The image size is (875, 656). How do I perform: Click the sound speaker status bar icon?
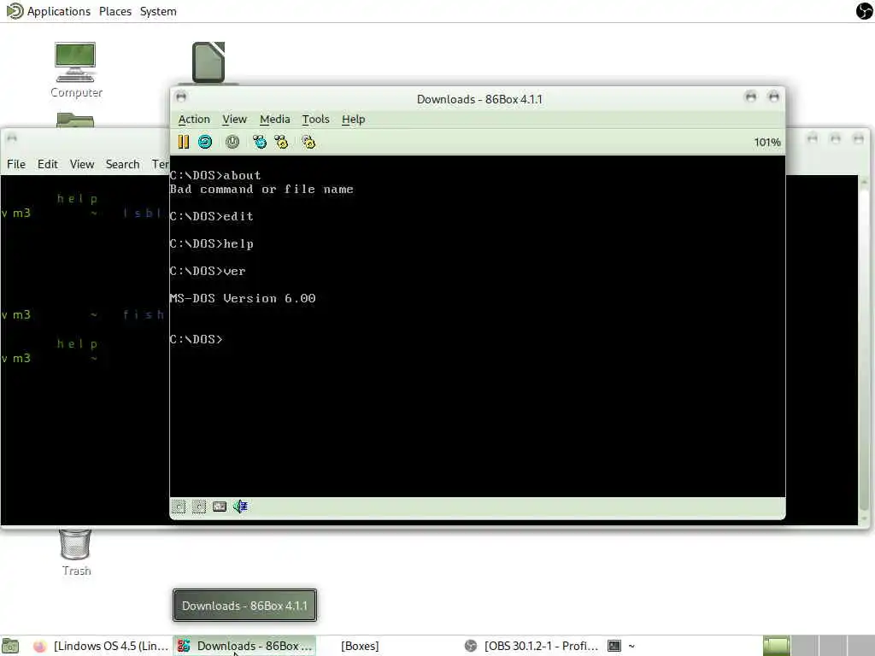point(240,507)
